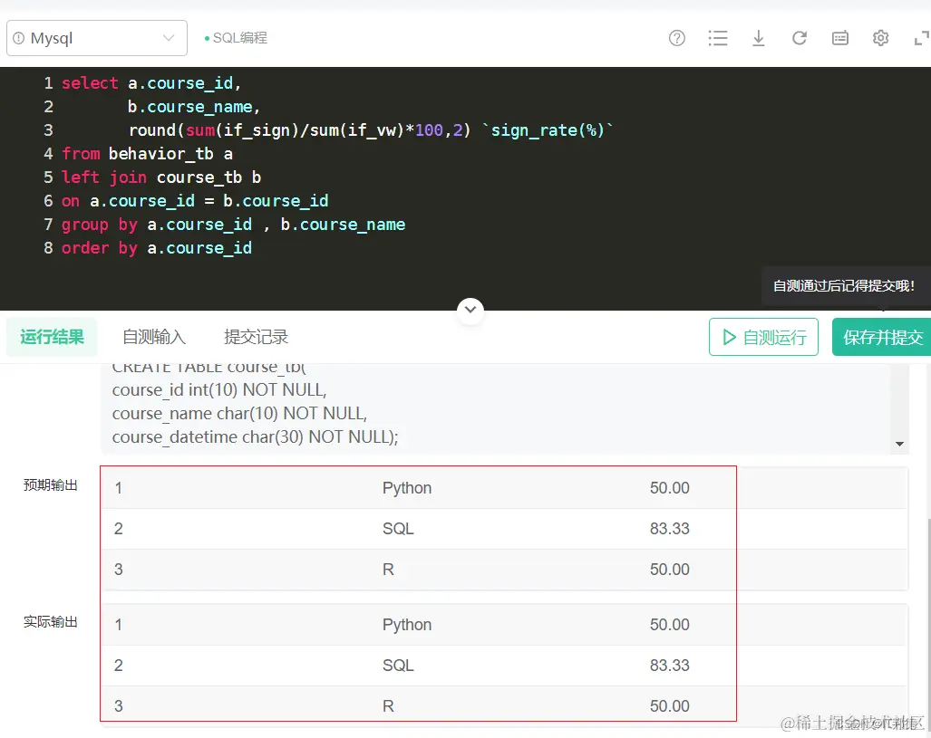
Task: Switch to the 提交记录 tab
Action: click(256, 337)
